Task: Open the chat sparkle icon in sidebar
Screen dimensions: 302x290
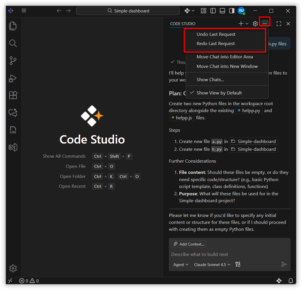Action: pos(13,113)
